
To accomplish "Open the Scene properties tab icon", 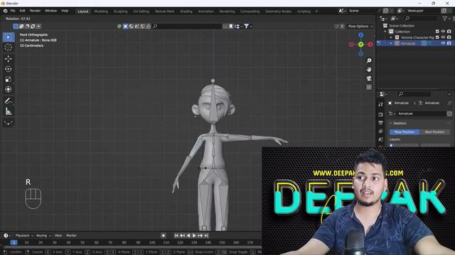I will 381,140.
